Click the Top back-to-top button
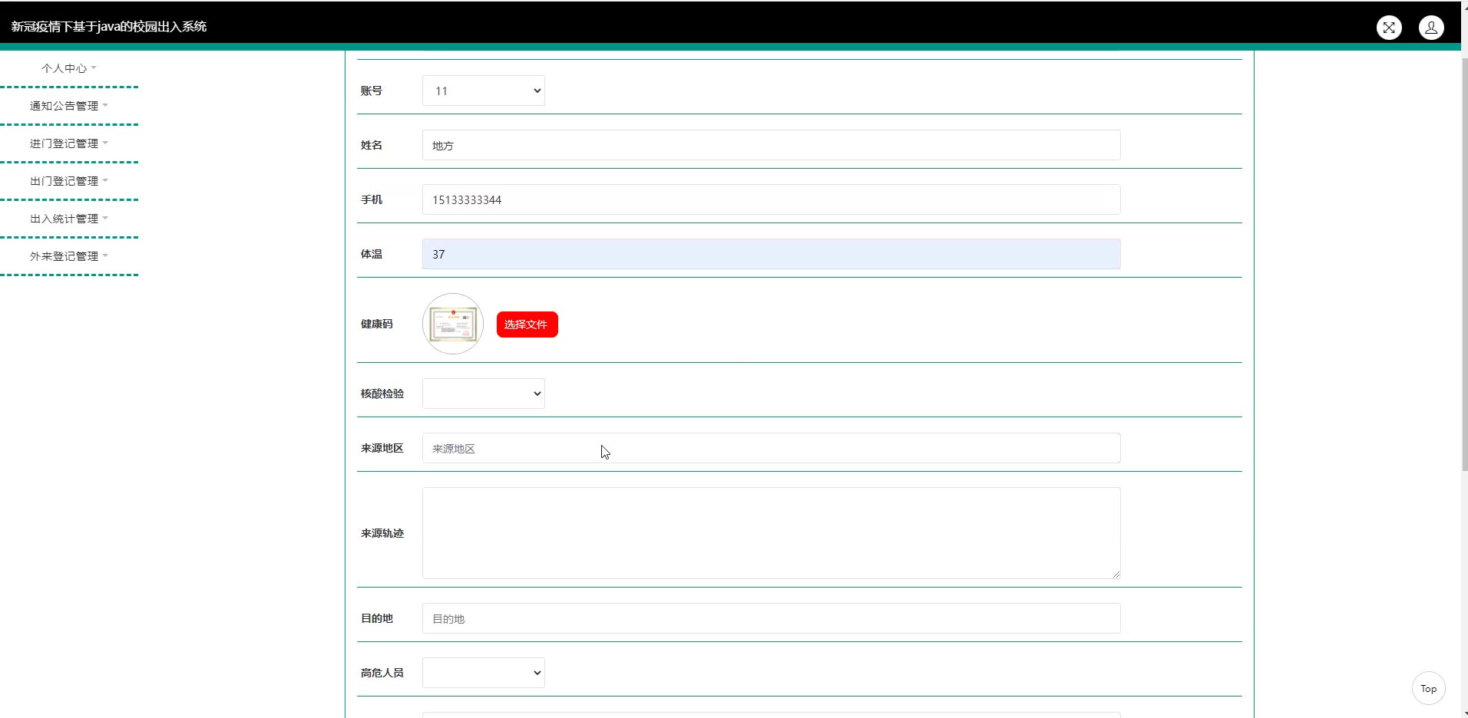1468x718 pixels. [1428, 689]
